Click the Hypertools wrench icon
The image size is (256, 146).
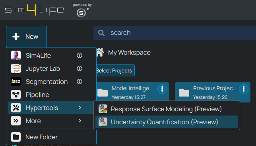[16, 108]
